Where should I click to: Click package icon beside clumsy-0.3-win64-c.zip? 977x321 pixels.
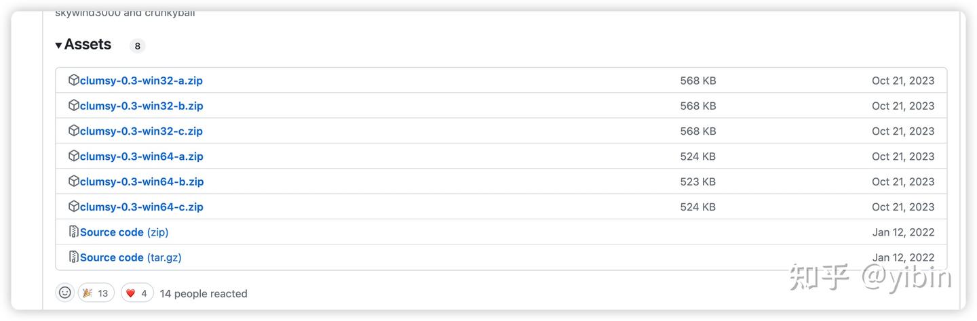(x=74, y=206)
